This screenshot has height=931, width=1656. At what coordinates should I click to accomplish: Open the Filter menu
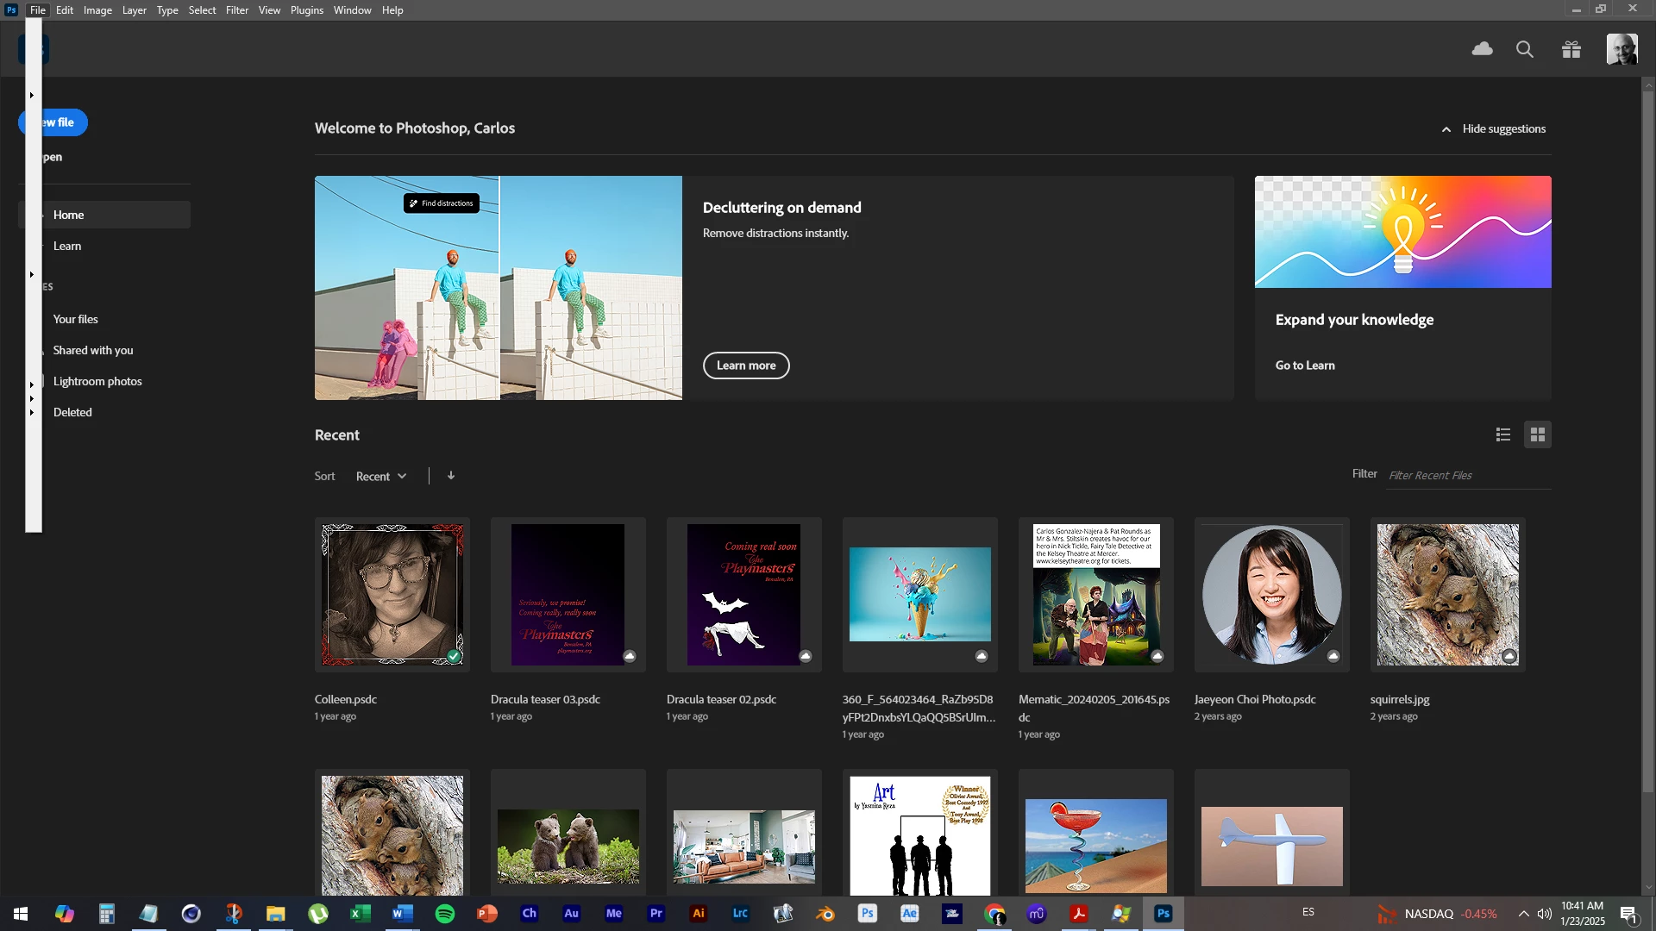coord(237,10)
